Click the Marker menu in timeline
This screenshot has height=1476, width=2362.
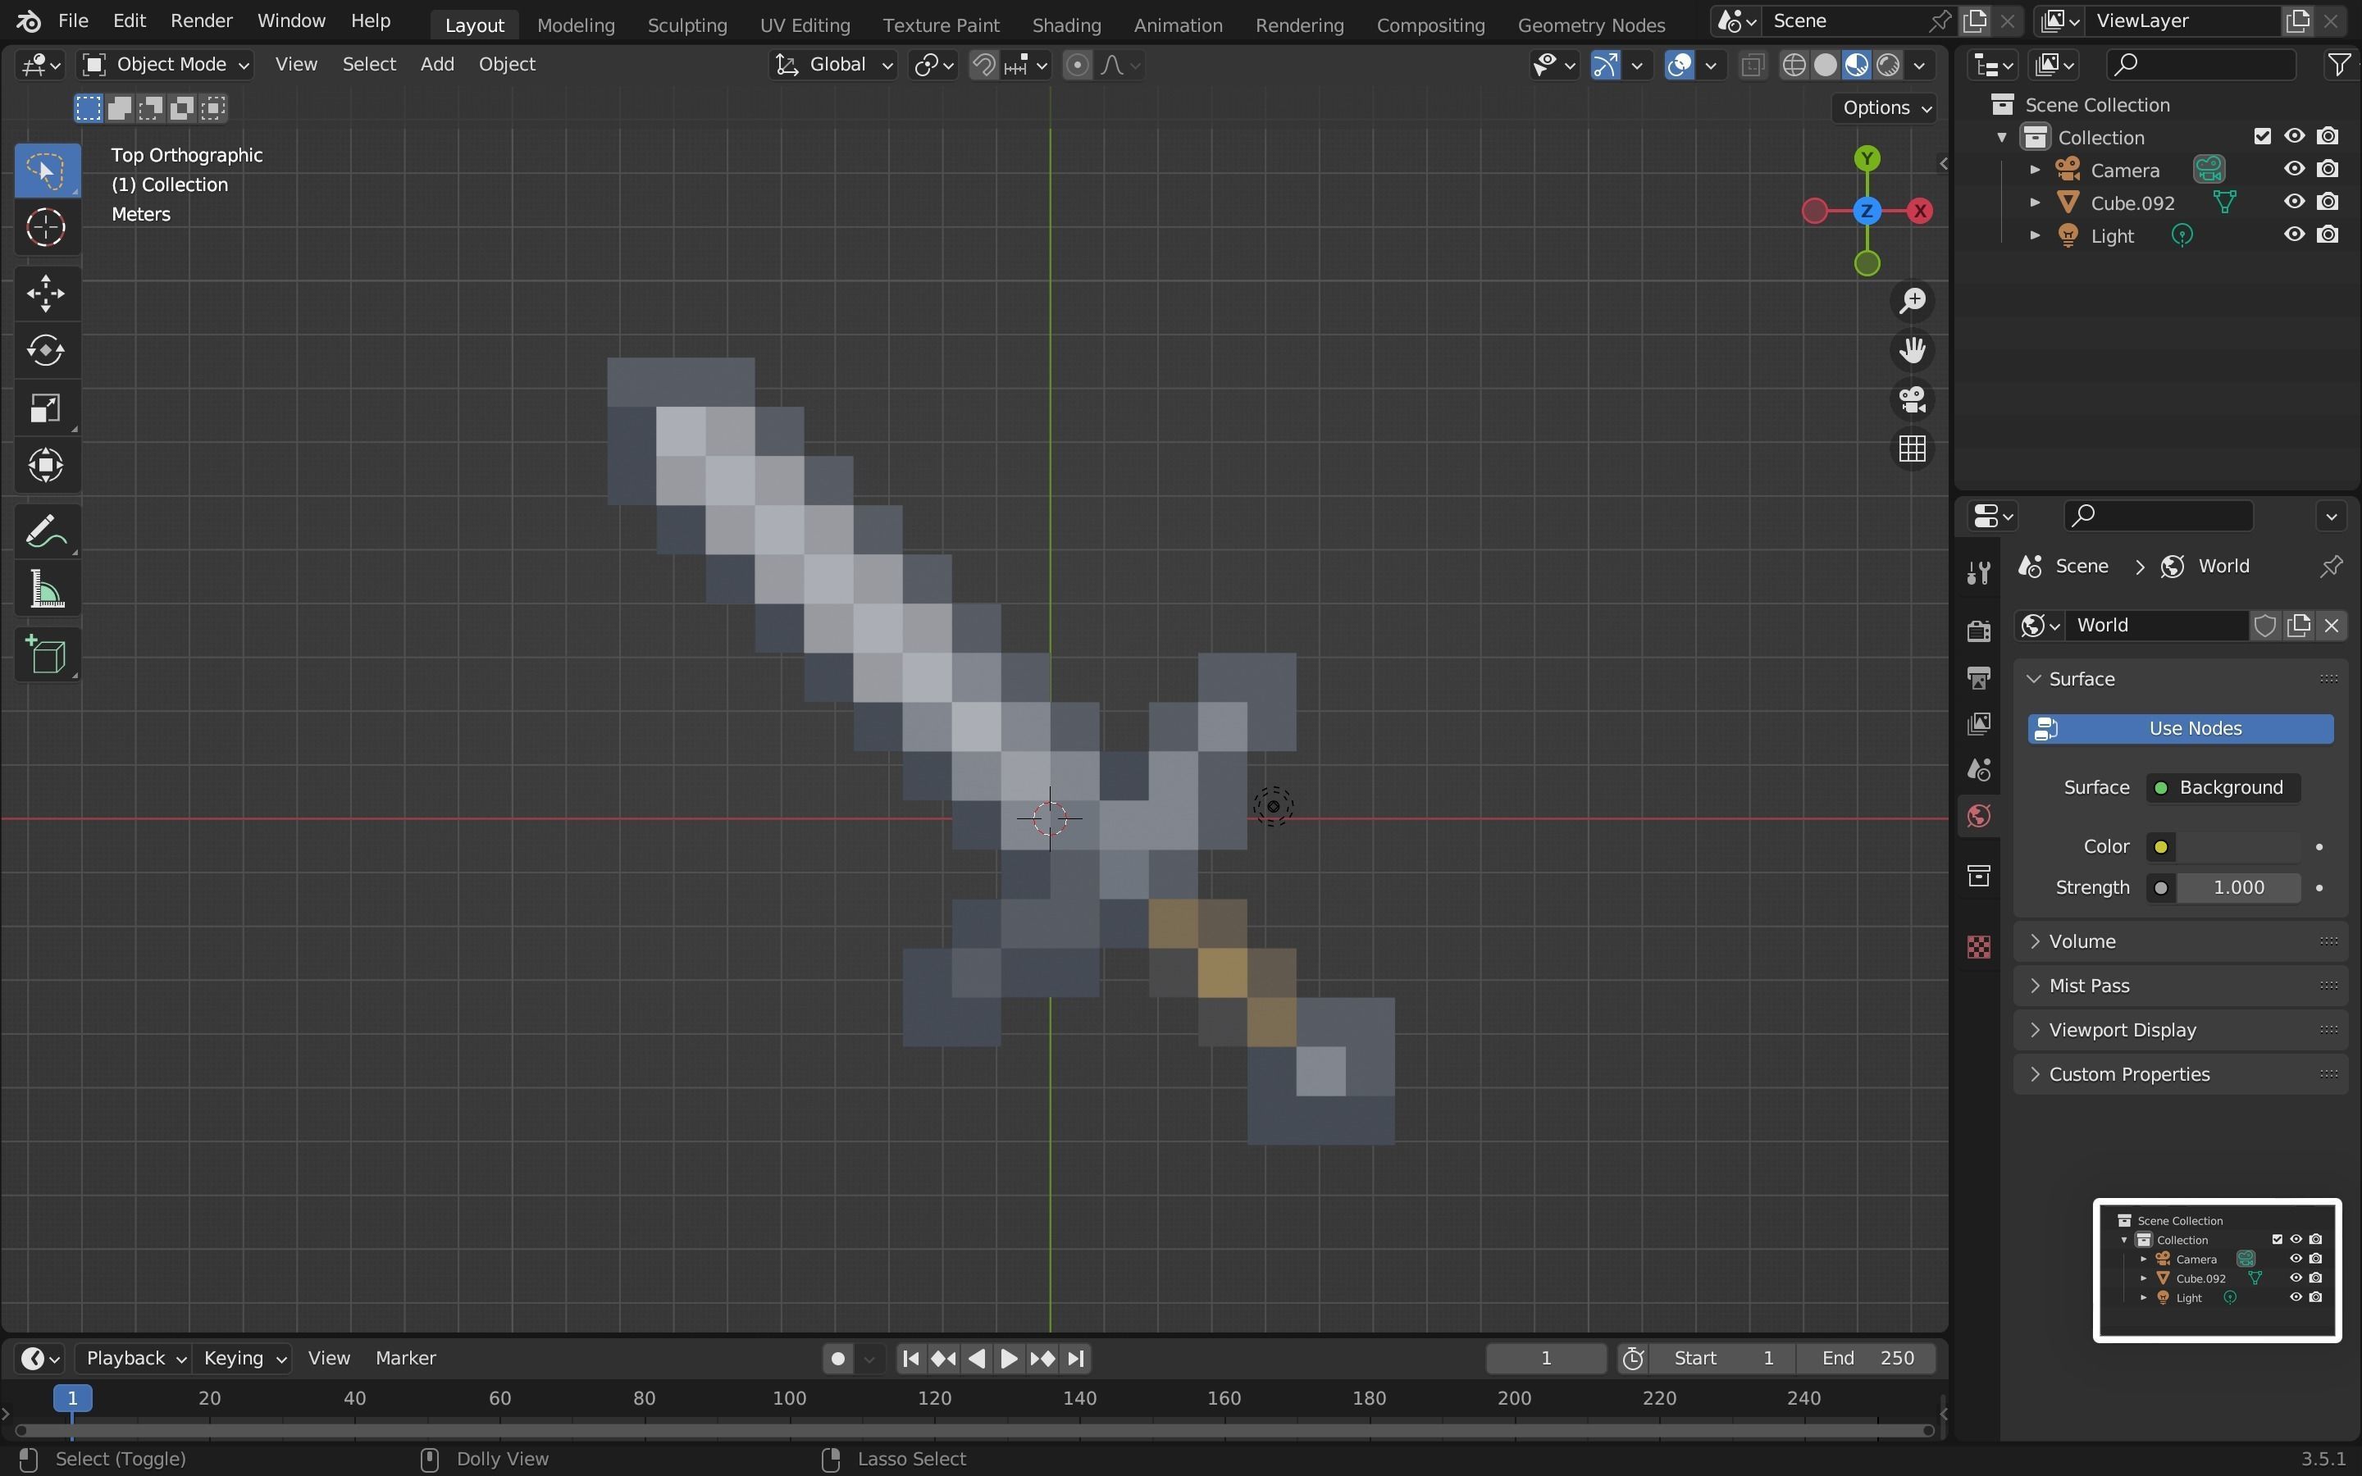click(x=405, y=1358)
